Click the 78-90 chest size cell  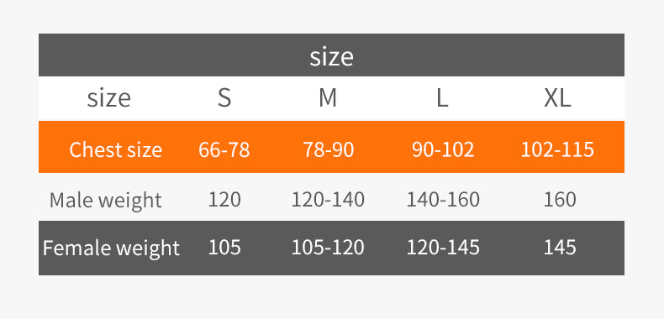[x=328, y=149]
